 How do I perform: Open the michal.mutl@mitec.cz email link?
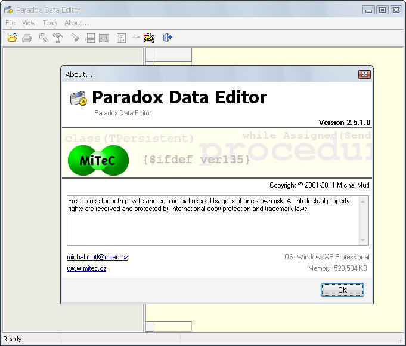pyautogui.click(x=97, y=257)
